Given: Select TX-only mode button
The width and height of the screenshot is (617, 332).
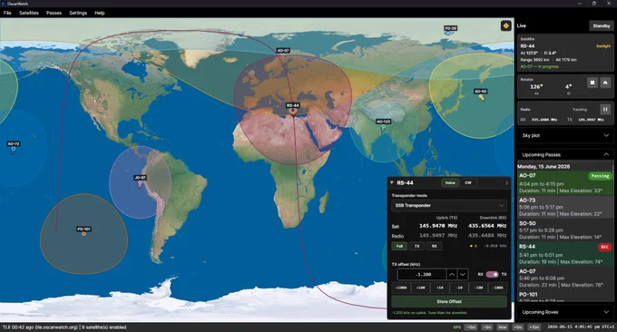Looking at the screenshot, I should (x=416, y=246).
